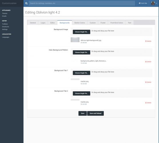Click the Background Image thumbnail preview
The image size is (159, 143).
tap(75, 40)
